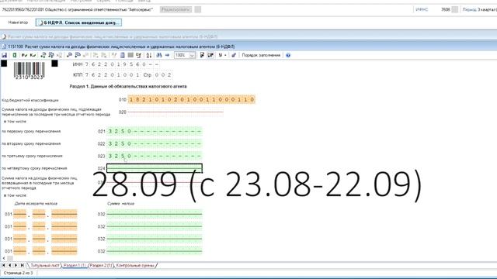Open the 'Раздел 2 (1)' sheet tab
Image resolution: width=497 pixels, height=279 pixels.
click(101, 265)
